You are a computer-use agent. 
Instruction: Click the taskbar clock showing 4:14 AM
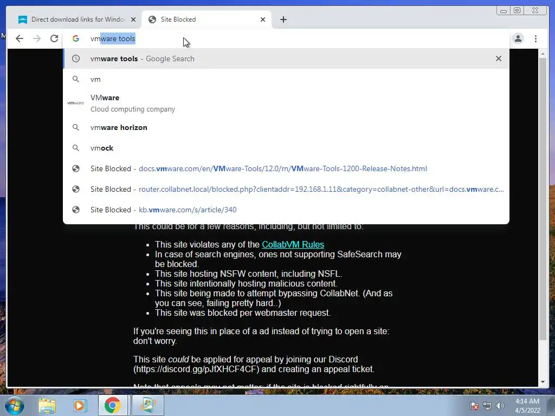coord(527,406)
